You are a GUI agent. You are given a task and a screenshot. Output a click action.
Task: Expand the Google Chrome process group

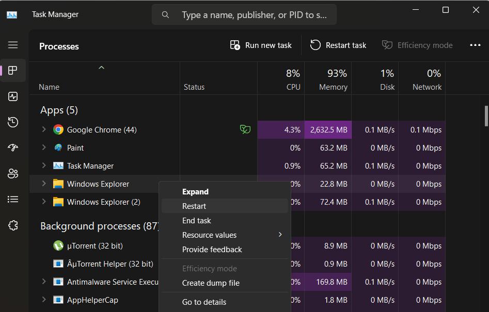(44, 130)
